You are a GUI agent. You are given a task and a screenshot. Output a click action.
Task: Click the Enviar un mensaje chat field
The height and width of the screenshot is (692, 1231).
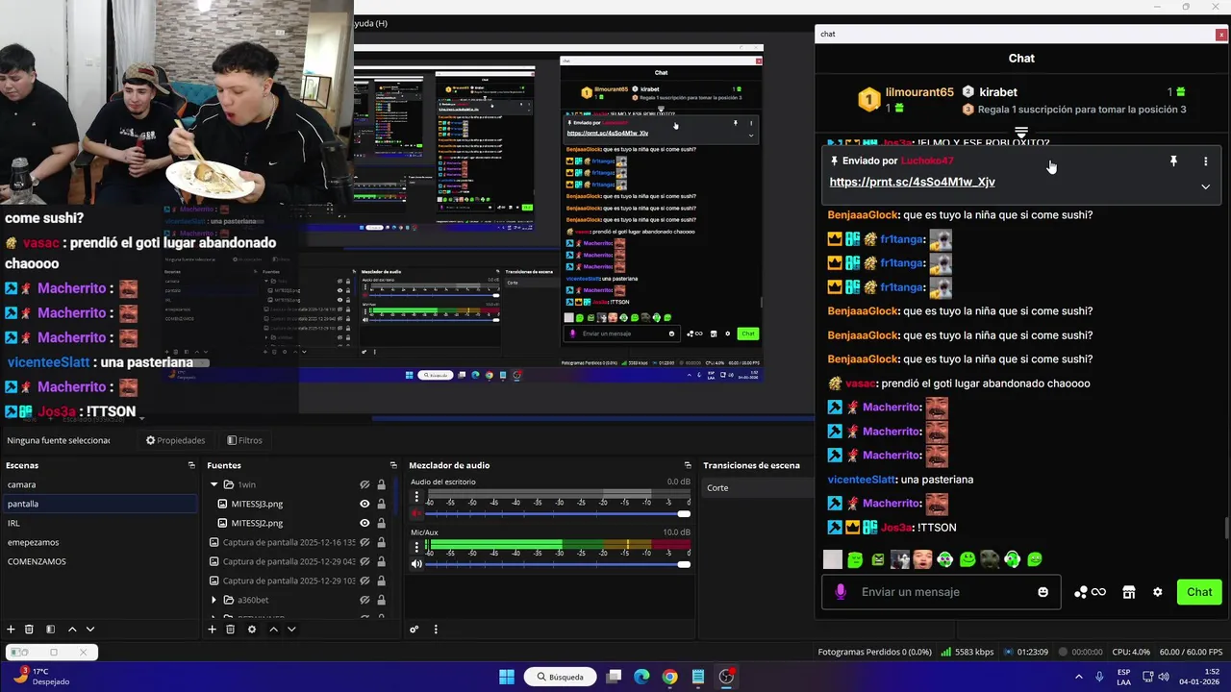click(941, 592)
